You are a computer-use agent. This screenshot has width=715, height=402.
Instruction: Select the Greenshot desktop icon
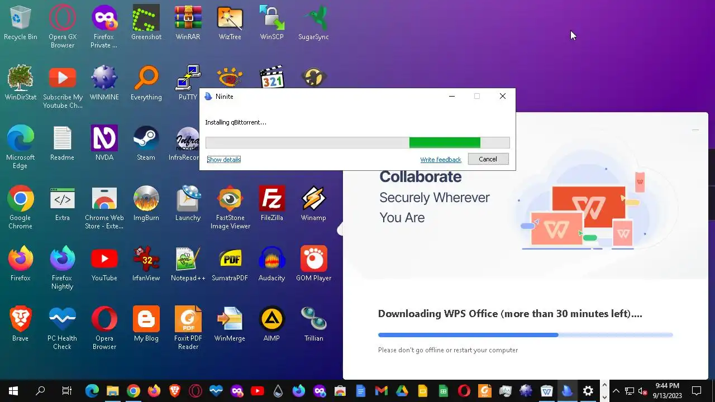tap(146, 23)
